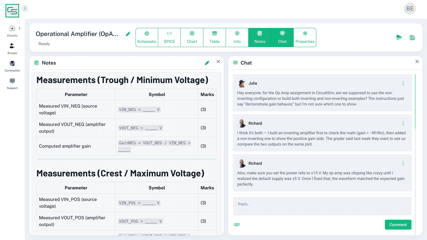This screenshot has height=240, width=427.
Task: Click Richard's avatar on the first reply
Action: coord(242,123)
